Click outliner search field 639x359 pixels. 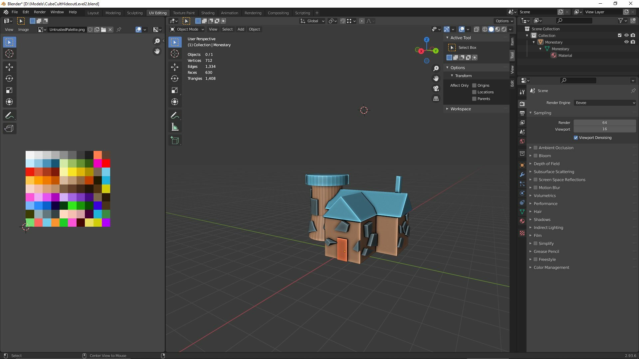click(x=574, y=21)
